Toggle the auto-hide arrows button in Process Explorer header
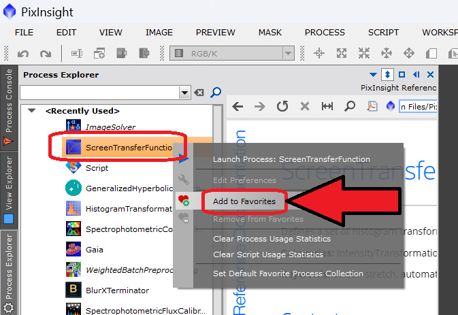458x315 pixels. [x=387, y=75]
